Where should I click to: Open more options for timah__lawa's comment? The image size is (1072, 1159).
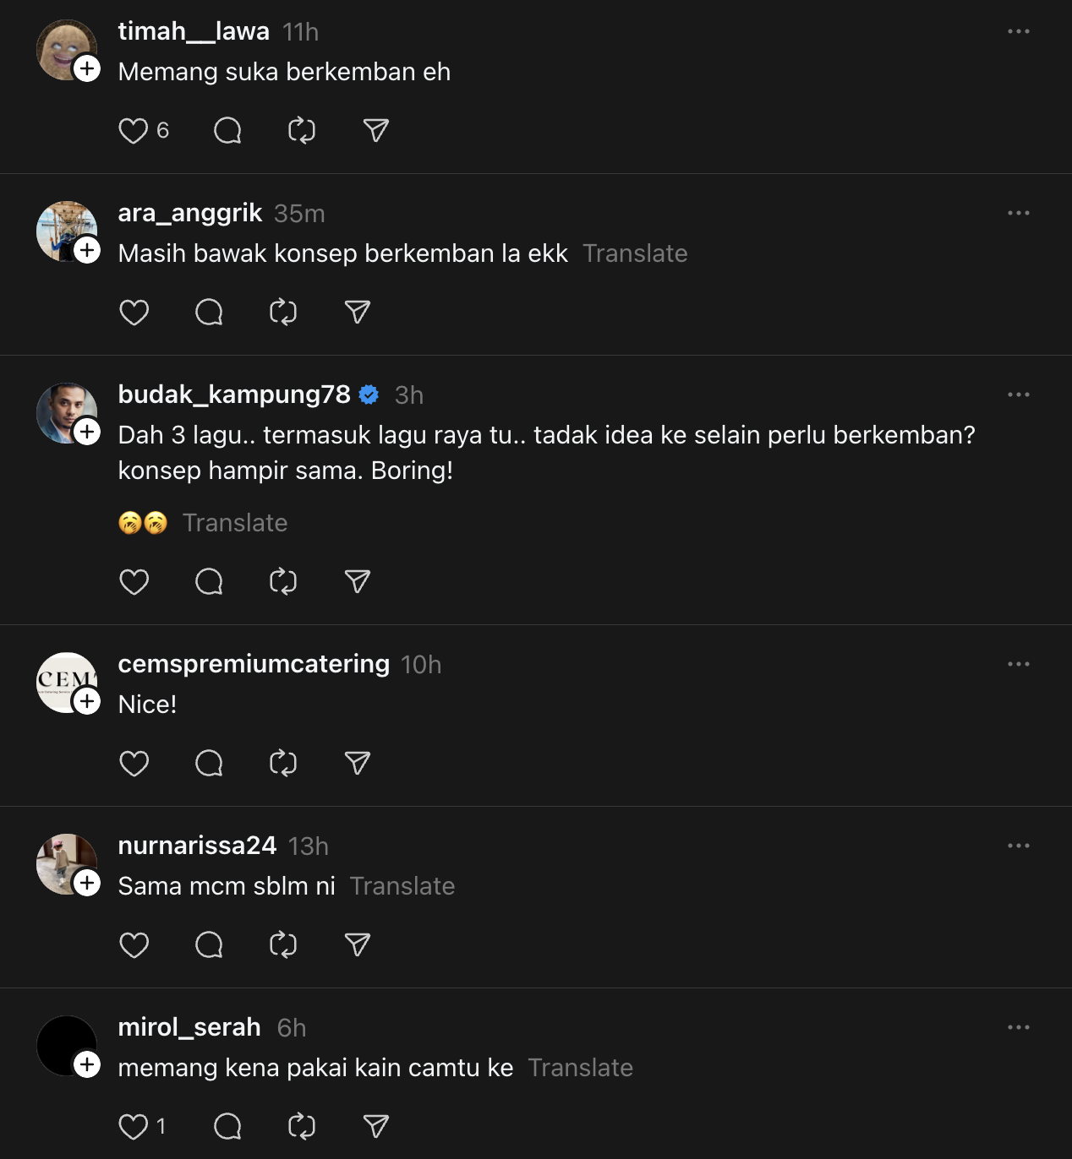pos(1018,31)
